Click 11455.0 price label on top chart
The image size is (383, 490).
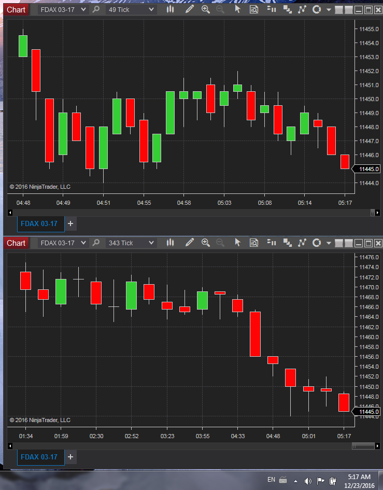coord(368,29)
